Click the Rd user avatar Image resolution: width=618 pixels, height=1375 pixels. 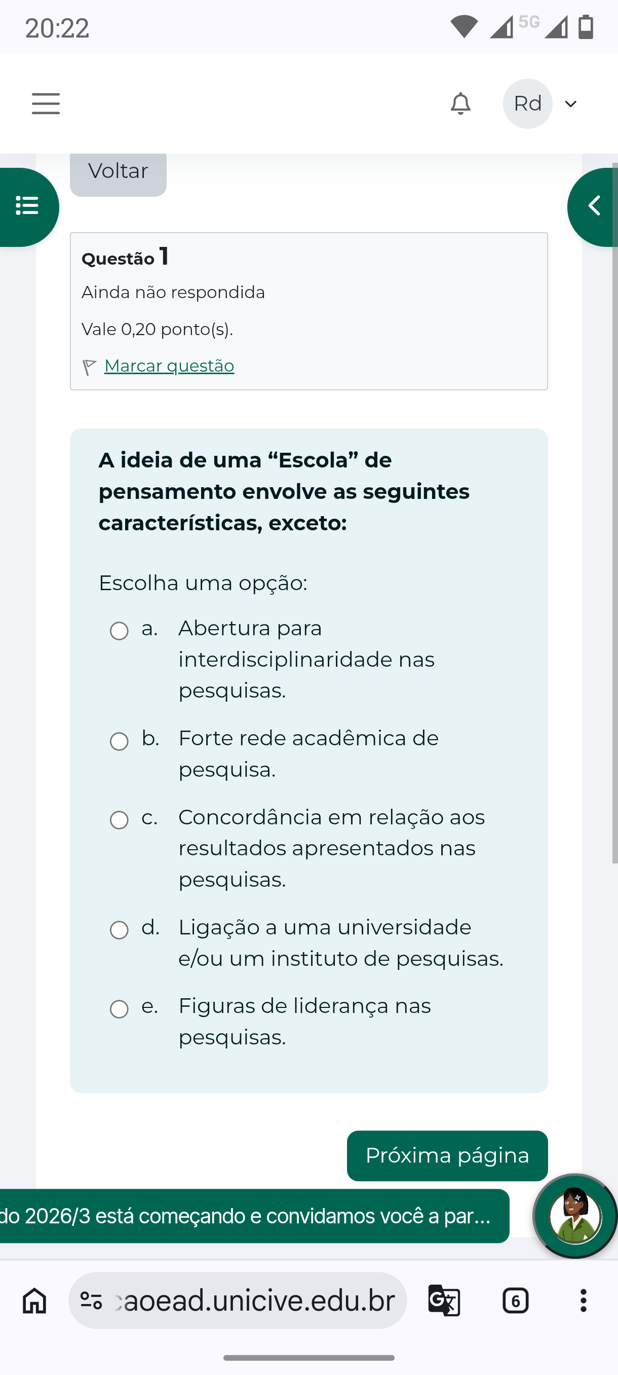(527, 103)
